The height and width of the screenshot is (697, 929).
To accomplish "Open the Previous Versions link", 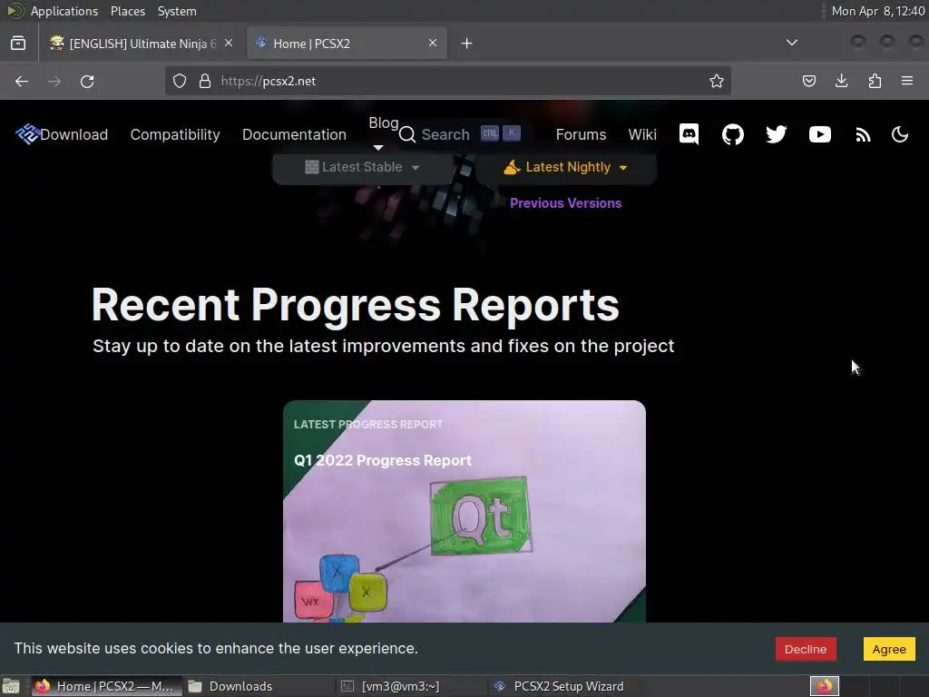I will click(x=566, y=202).
